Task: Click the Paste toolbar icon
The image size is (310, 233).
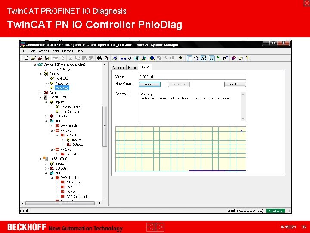Action: pos(84,58)
